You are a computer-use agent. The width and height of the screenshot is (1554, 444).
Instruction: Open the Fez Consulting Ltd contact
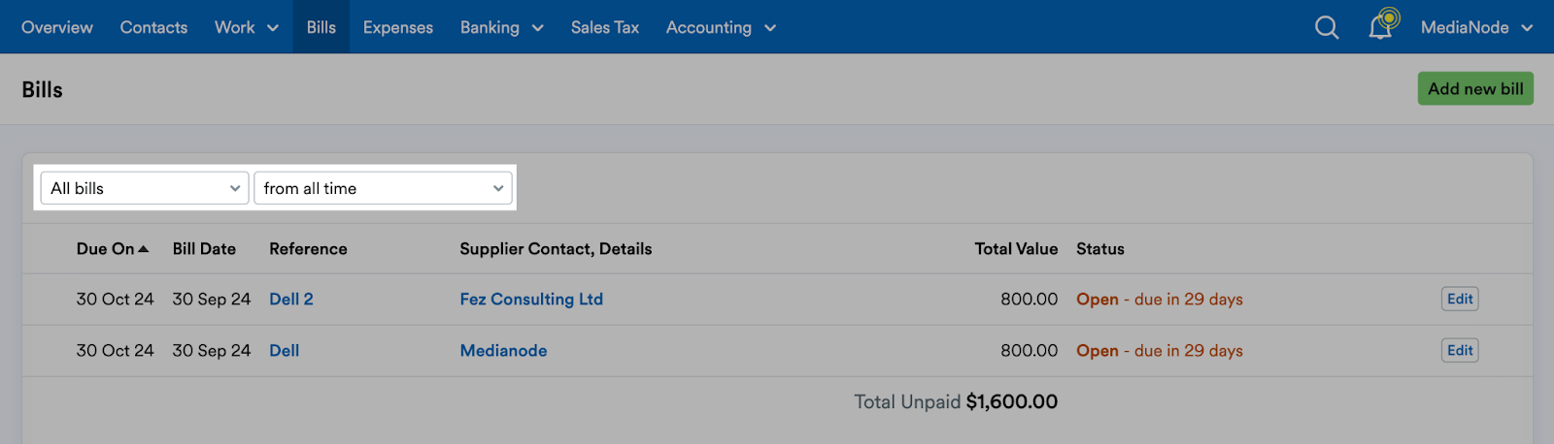click(x=531, y=299)
